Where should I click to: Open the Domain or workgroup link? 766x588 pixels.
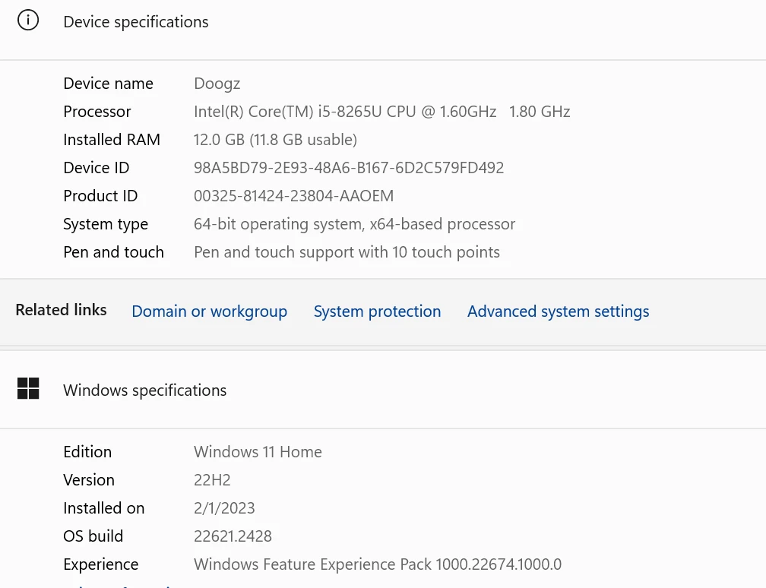[209, 311]
